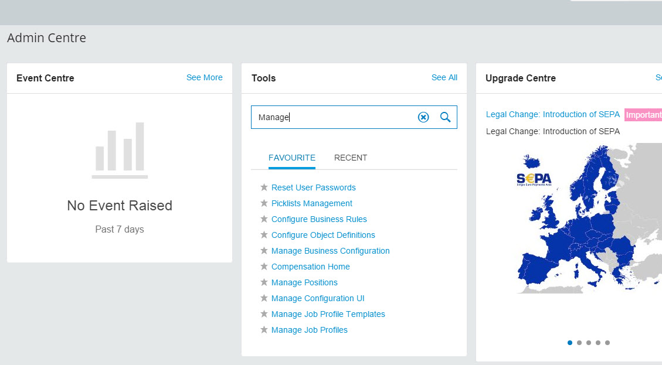
Task: Toggle favourite star for Compensation Home
Action: tap(264, 267)
